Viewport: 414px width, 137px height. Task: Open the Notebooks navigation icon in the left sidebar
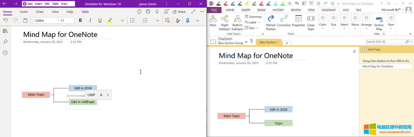(5, 31)
